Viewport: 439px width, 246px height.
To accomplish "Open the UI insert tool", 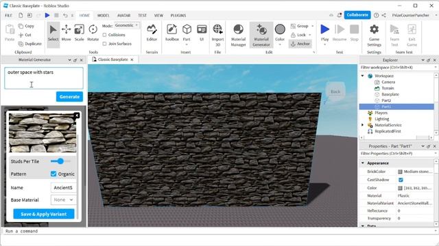I will coord(202,33).
